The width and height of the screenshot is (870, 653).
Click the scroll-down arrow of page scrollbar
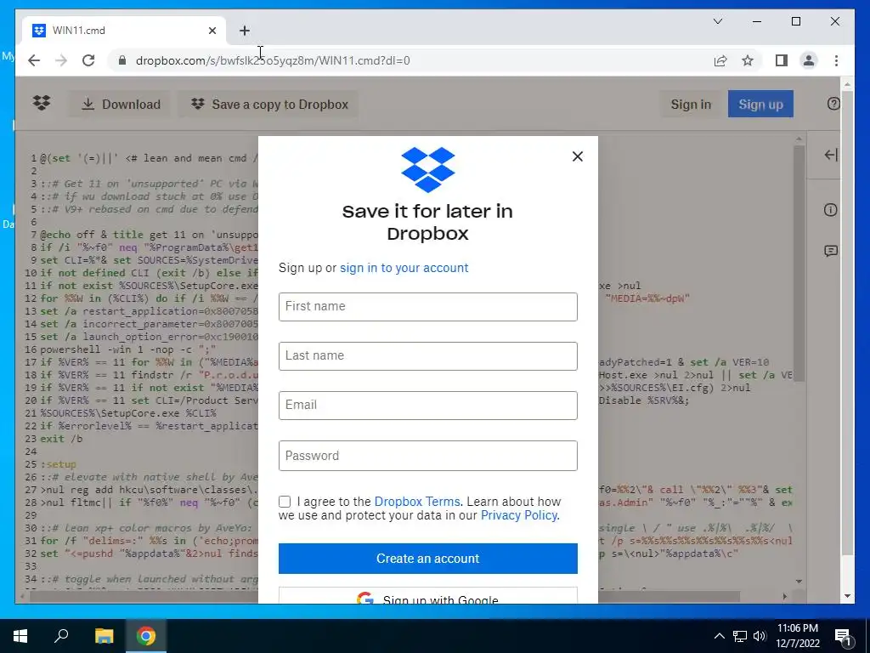coord(847,596)
